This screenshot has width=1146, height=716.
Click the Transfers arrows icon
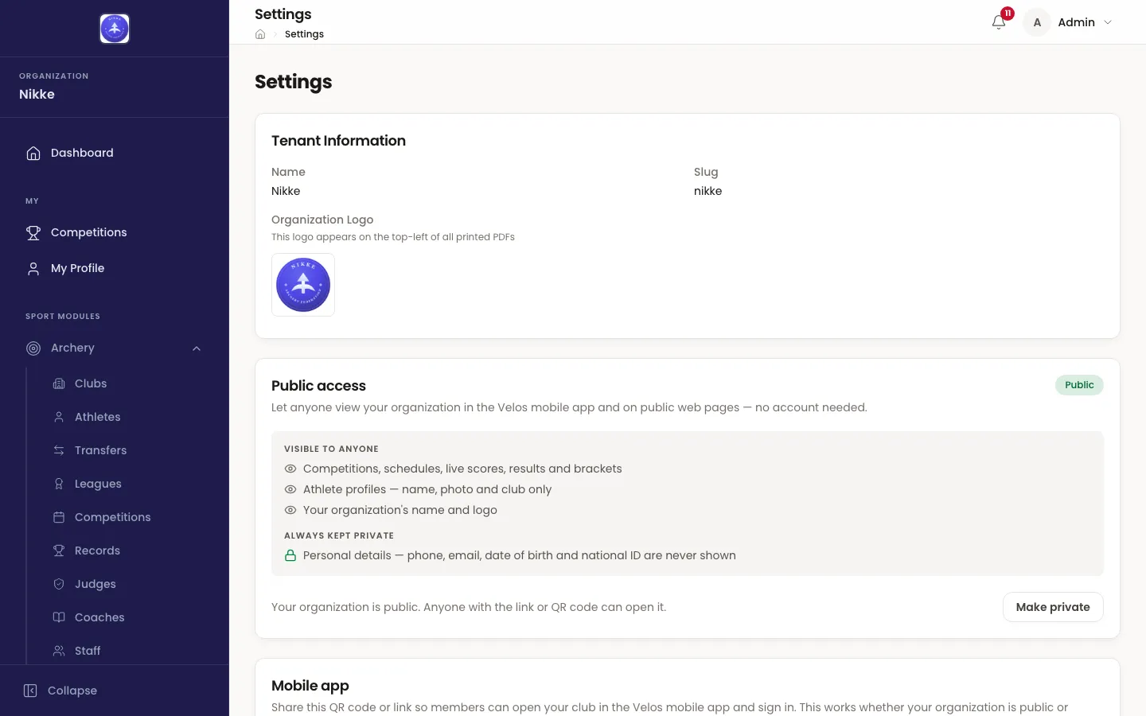pyautogui.click(x=59, y=450)
